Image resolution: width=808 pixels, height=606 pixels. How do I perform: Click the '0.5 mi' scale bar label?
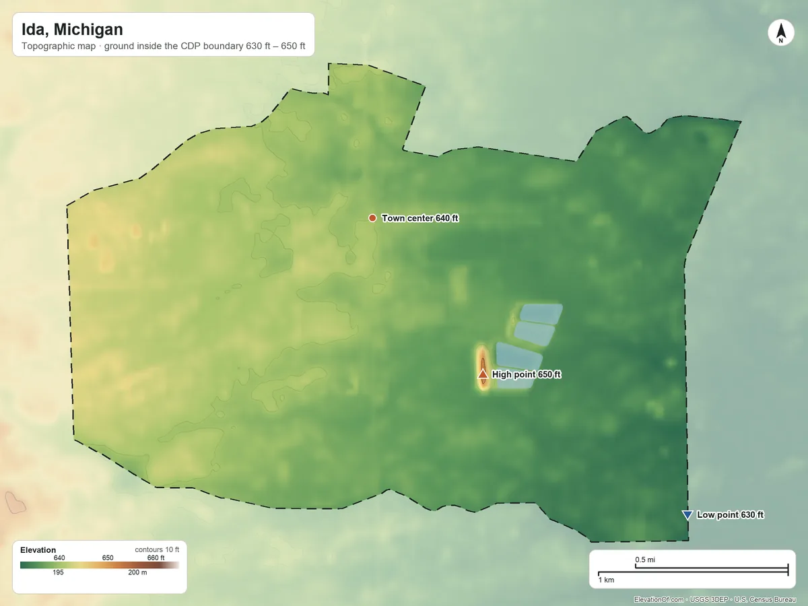pos(645,560)
